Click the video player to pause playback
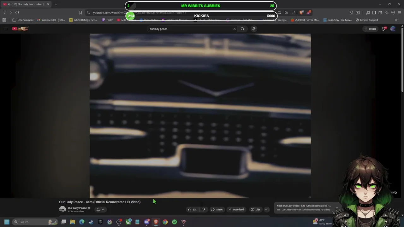Image resolution: width=404 pixels, height=227 pixels. click(x=200, y=116)
